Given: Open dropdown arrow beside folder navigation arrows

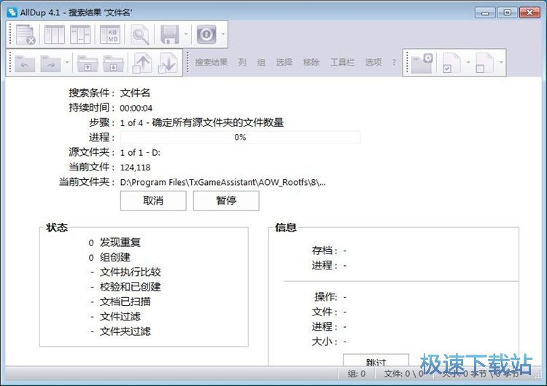Looking at the screenshot, I should [x=67, y=63].
